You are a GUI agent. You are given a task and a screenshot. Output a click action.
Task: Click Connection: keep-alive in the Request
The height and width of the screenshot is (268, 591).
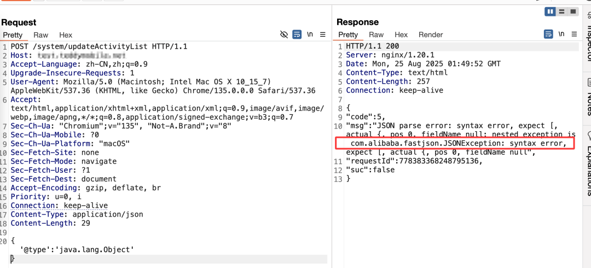point(59,206)
